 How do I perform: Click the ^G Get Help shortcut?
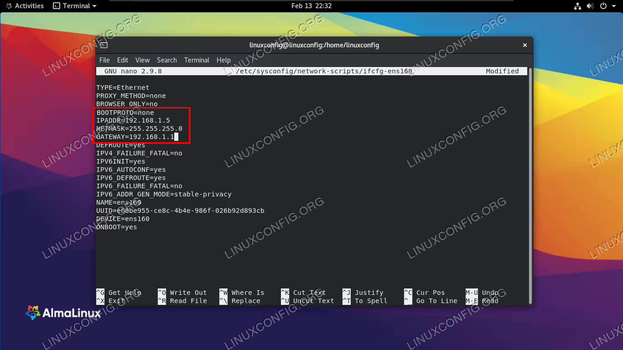[119, 293]
